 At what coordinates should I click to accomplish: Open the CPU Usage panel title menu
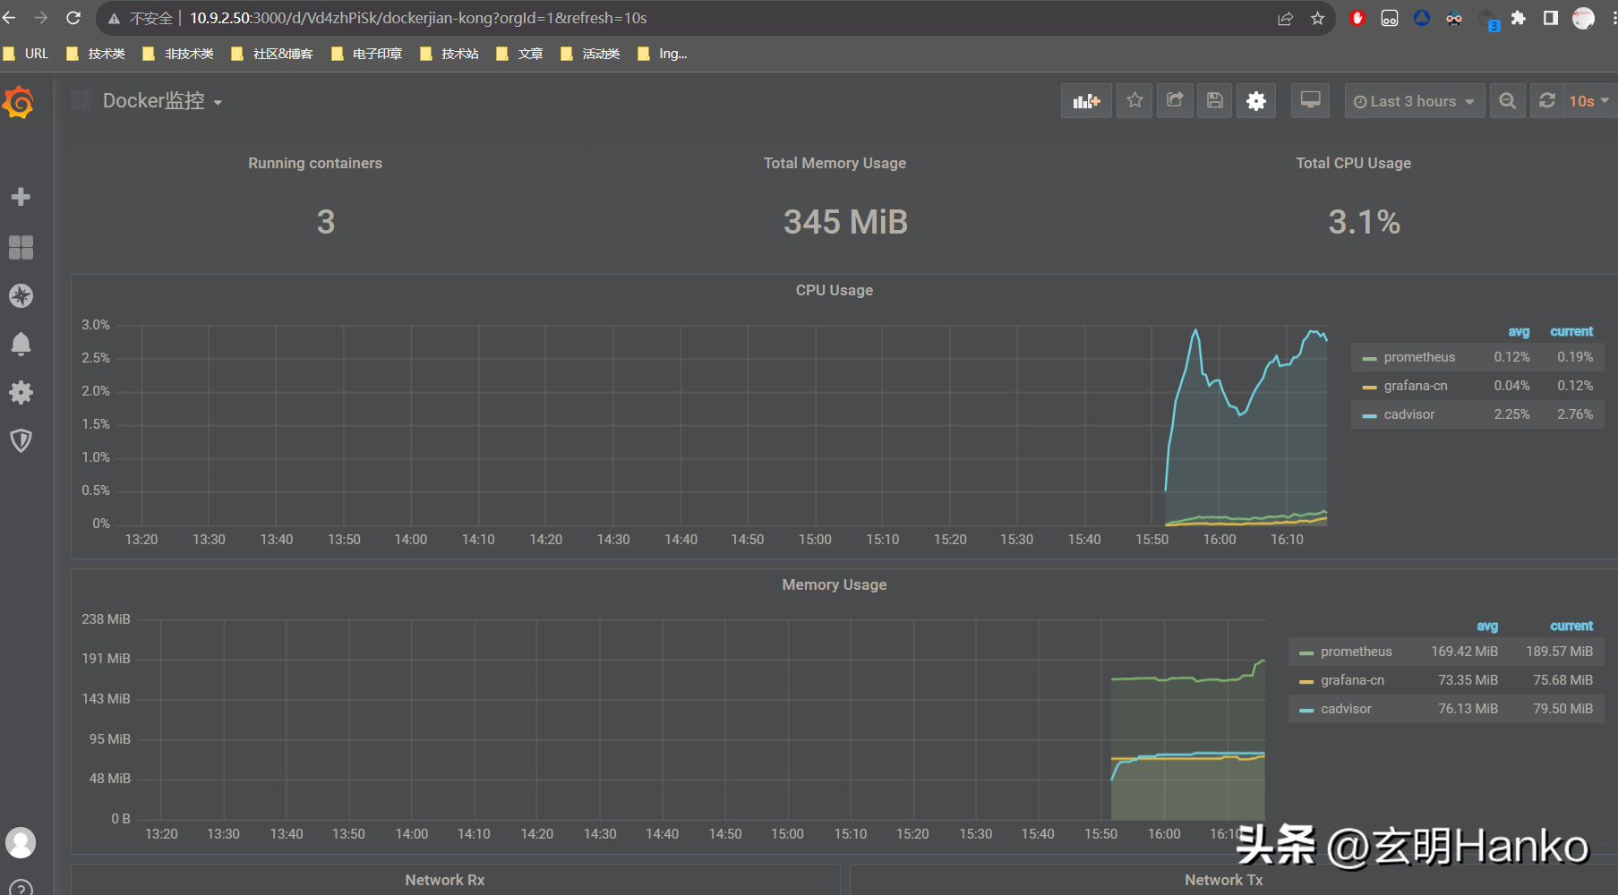(835, 290)
